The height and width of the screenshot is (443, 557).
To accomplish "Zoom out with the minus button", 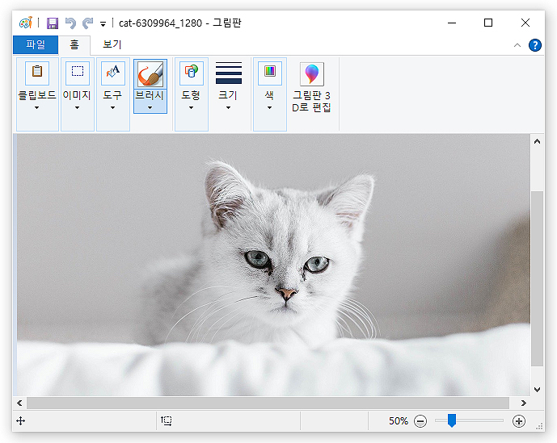I will point(420,421).
